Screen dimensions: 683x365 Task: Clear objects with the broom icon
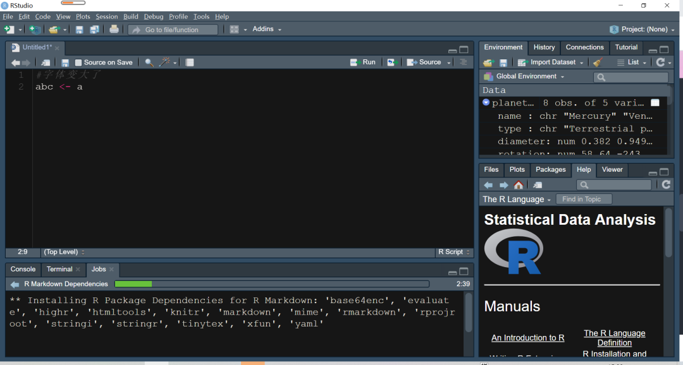click(598, 63)
